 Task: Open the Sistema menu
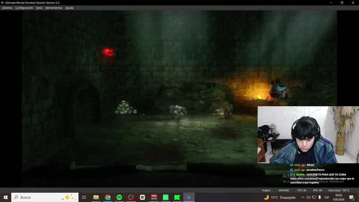[7, 8]
